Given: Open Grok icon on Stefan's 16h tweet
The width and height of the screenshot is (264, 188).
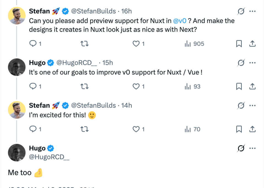Looking at the screenshot, I should pyautogui.click(x=241, y=12).
